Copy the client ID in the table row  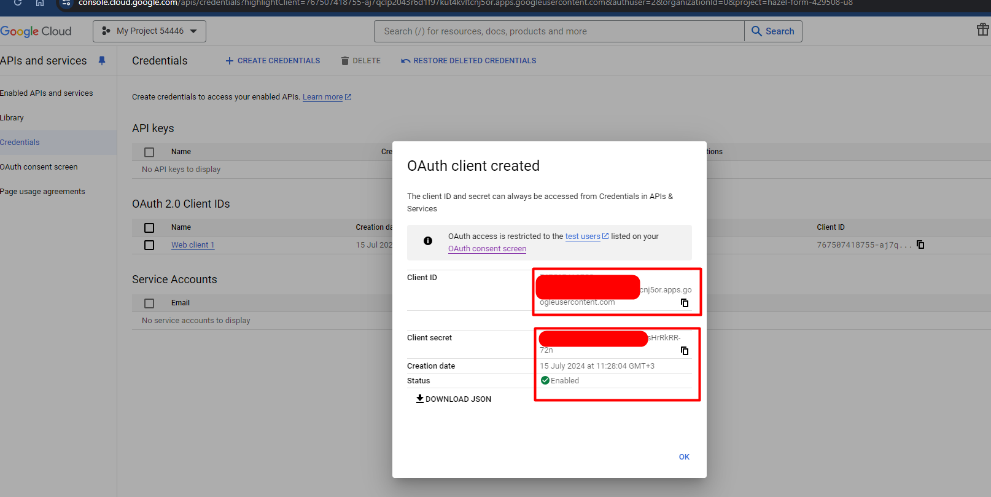[x=920, y=245]
